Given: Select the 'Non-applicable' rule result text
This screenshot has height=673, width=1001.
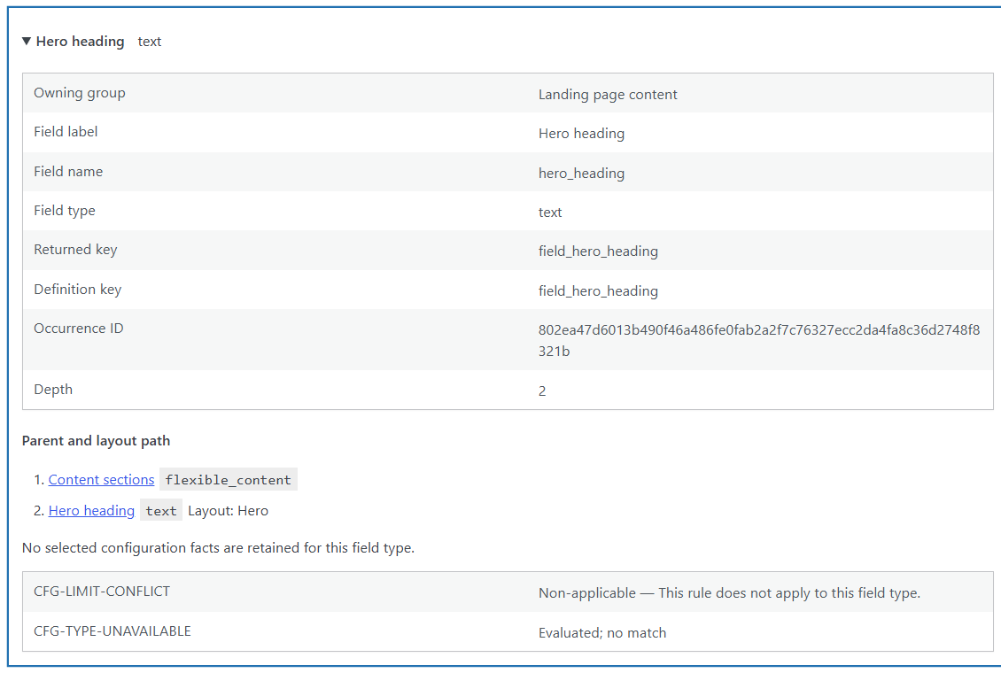Looking at the screenshot, I should click(x=729, y=593).
